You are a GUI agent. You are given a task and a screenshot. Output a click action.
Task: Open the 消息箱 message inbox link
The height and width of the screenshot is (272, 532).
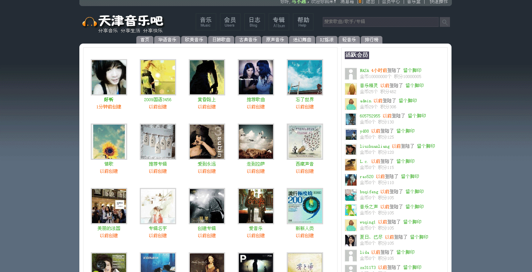tap(347, 2)
